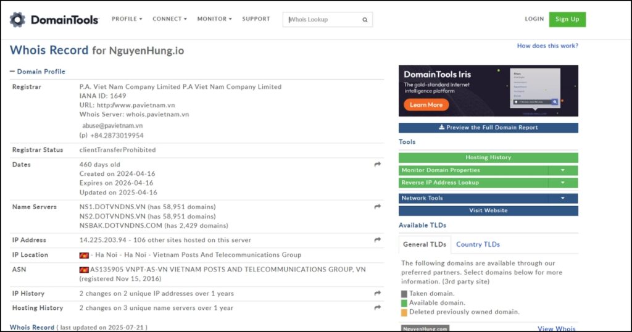Open the SUPPORT menu item
This screenshot has width=632, height=332.
coord(256,19)
